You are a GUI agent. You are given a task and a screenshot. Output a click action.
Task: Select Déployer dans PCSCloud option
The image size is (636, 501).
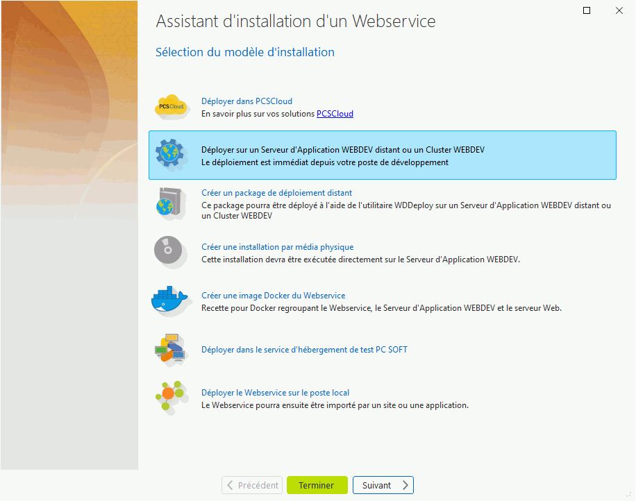click(x=246, y=101)
